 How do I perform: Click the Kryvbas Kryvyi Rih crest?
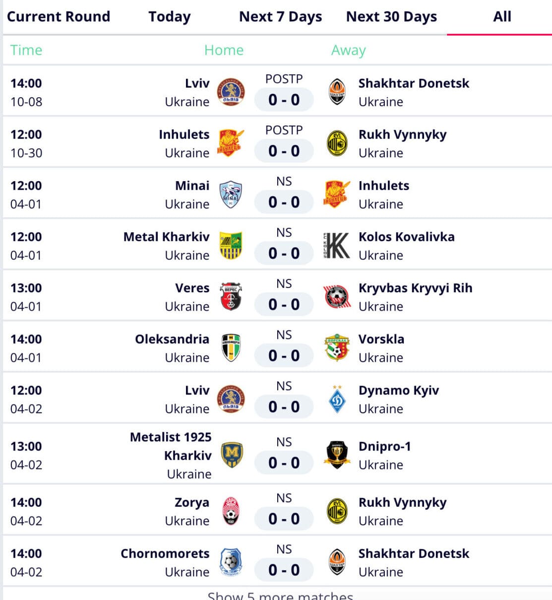(x=337, y=297)
